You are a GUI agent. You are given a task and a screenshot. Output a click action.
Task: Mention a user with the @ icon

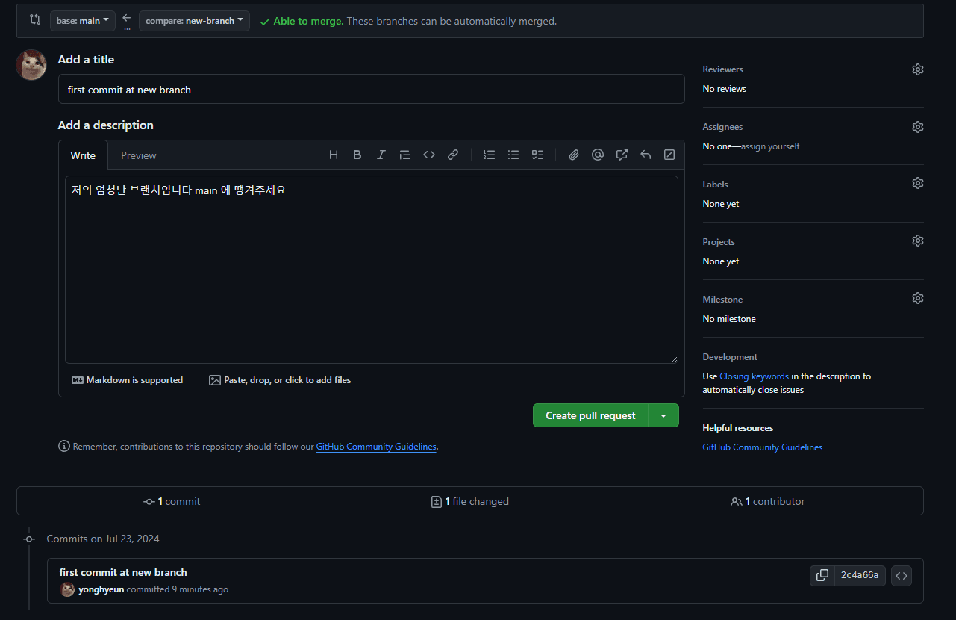tap(598, 155)
